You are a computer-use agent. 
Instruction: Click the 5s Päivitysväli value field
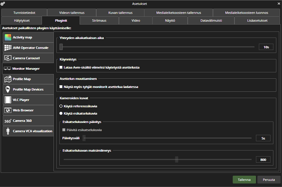tap(263, 138)
